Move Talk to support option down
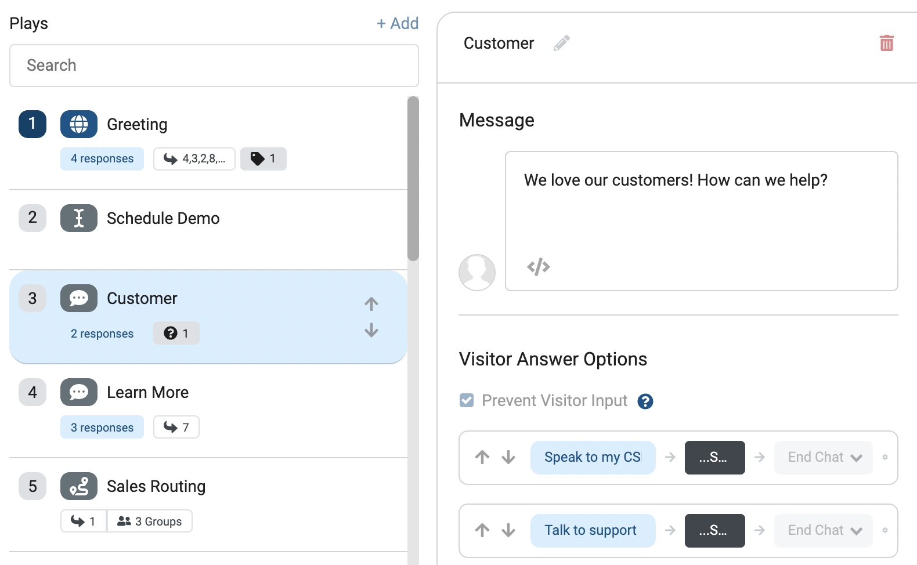This screenshot has width=917, height=565. click(508, 530)
